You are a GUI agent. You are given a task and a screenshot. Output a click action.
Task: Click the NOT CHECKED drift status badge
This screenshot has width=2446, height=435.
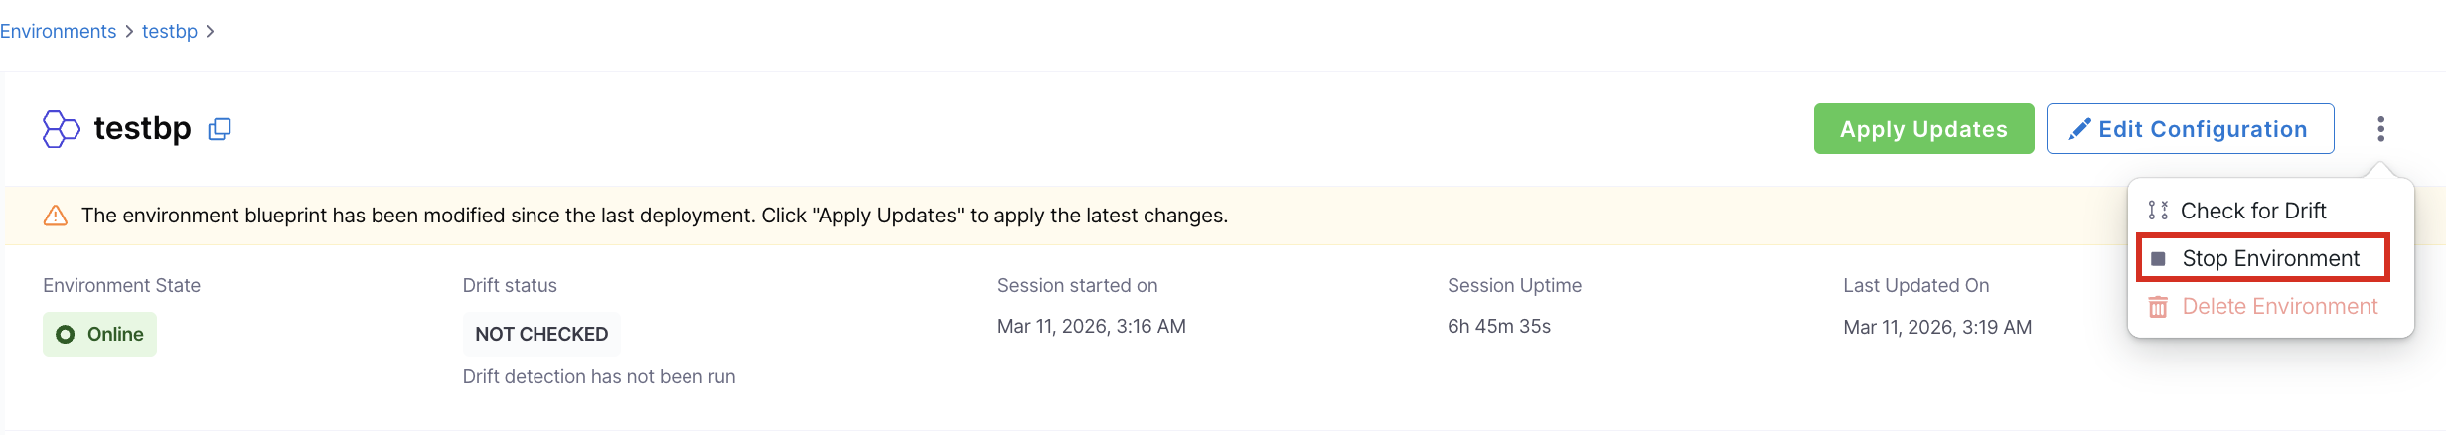(541, 335)
